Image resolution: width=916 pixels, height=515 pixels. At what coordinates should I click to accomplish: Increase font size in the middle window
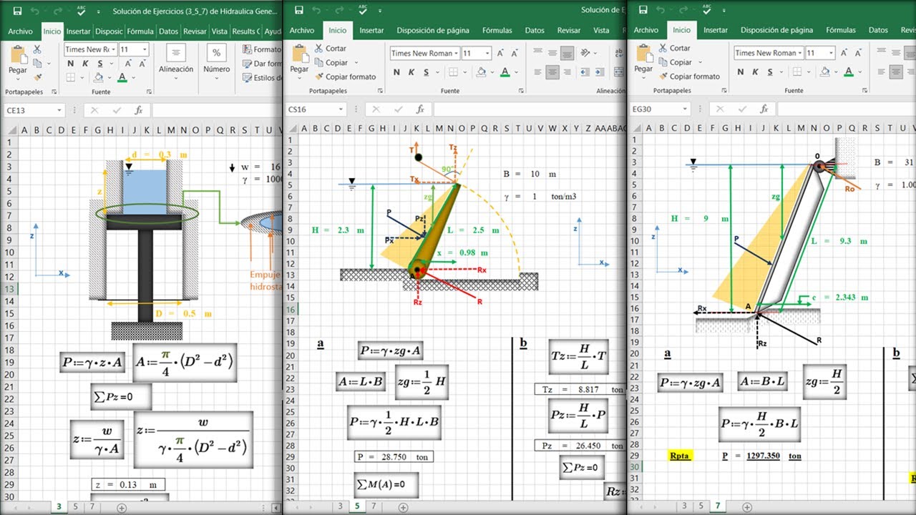pyautogui.click(x=501, y=53)
